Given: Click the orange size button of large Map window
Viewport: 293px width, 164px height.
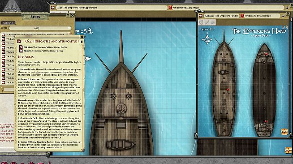Looking at the screenshot, I should 289,150.
